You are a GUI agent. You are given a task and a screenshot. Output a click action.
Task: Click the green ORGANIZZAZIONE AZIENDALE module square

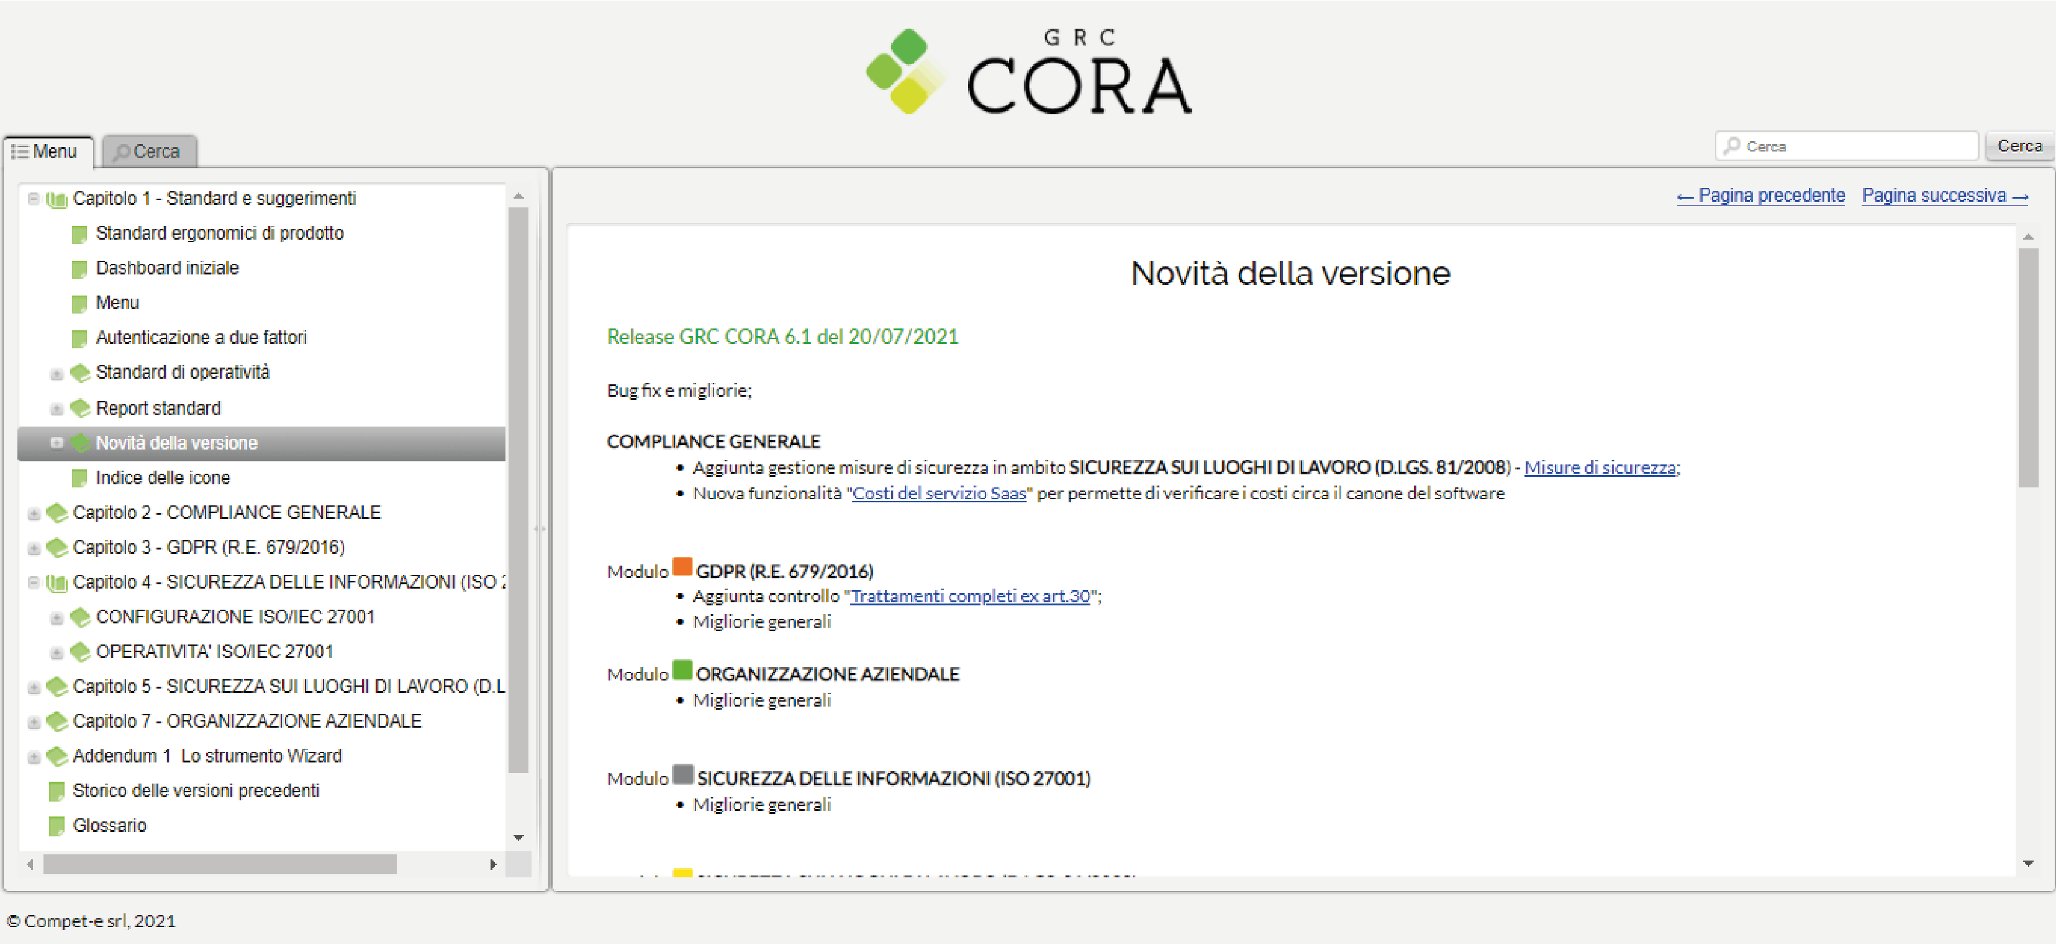682,671
